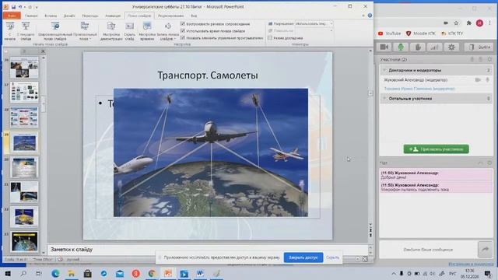This screenshot has width=498, height=280.
Task: Click Save icon in quick access toolbar
Action: click(x=13, y=7)
